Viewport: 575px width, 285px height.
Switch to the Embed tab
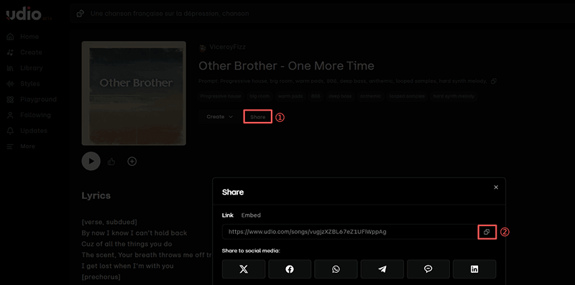tap(251, 215)
